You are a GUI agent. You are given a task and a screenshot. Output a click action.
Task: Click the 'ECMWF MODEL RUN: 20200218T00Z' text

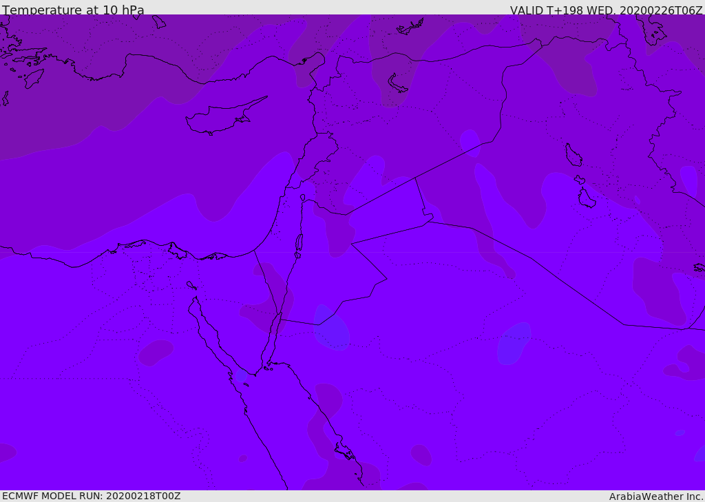(92, 496)
